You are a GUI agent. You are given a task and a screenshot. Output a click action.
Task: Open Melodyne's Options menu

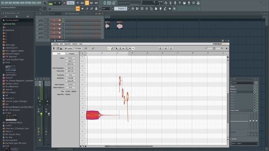coord(75,44)
